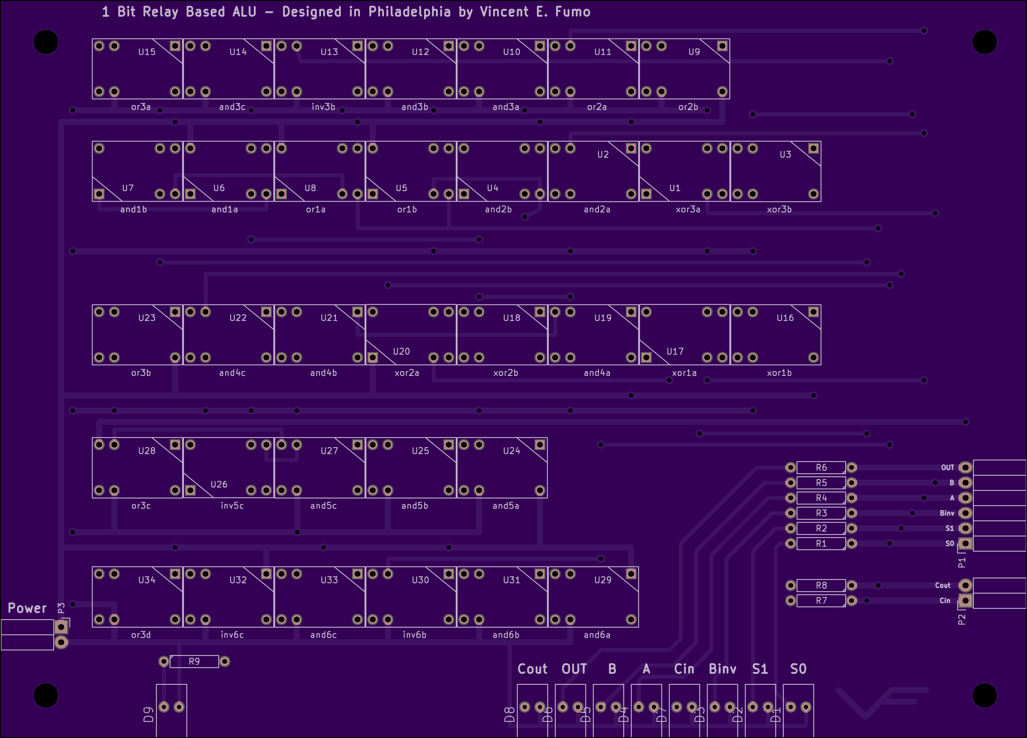This screenshot has width=1027, height=738.
Task: Click the inv3b gate label
Action: click(323, 107)
